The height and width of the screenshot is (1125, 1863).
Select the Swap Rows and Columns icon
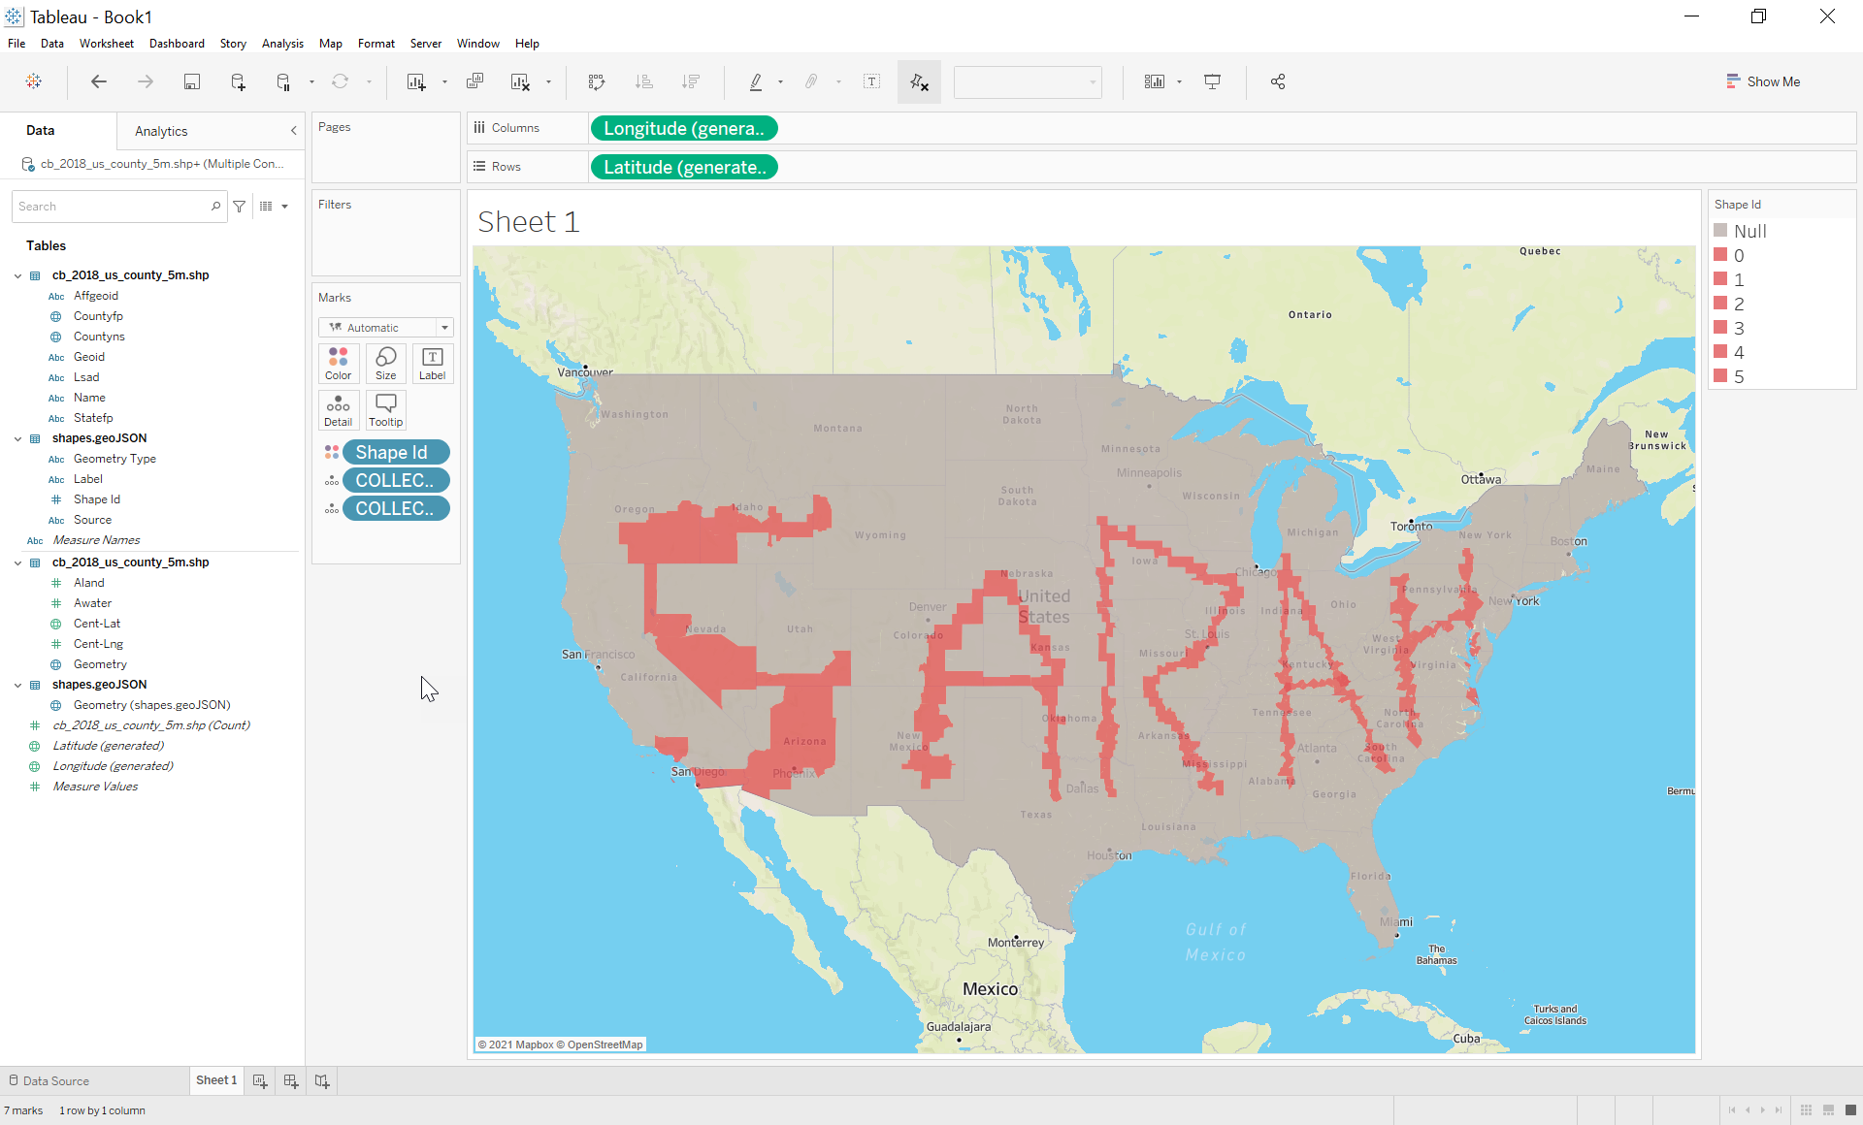pyautogui.click(x=596, y=81)
